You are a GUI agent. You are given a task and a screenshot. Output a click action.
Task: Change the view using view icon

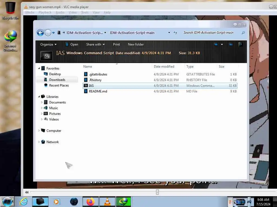tap(216, 44)
